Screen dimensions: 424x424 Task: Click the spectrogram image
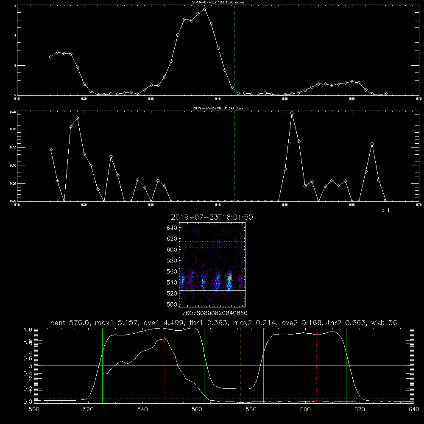tap(212, 265)
